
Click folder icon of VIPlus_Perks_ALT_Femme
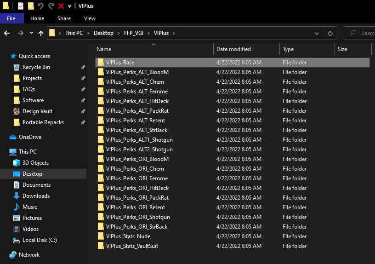click(x=101, y=91)
